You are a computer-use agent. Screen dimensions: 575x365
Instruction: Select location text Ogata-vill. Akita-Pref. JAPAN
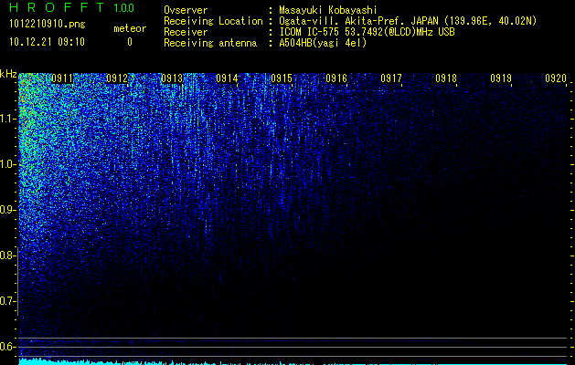coord(358,21)
